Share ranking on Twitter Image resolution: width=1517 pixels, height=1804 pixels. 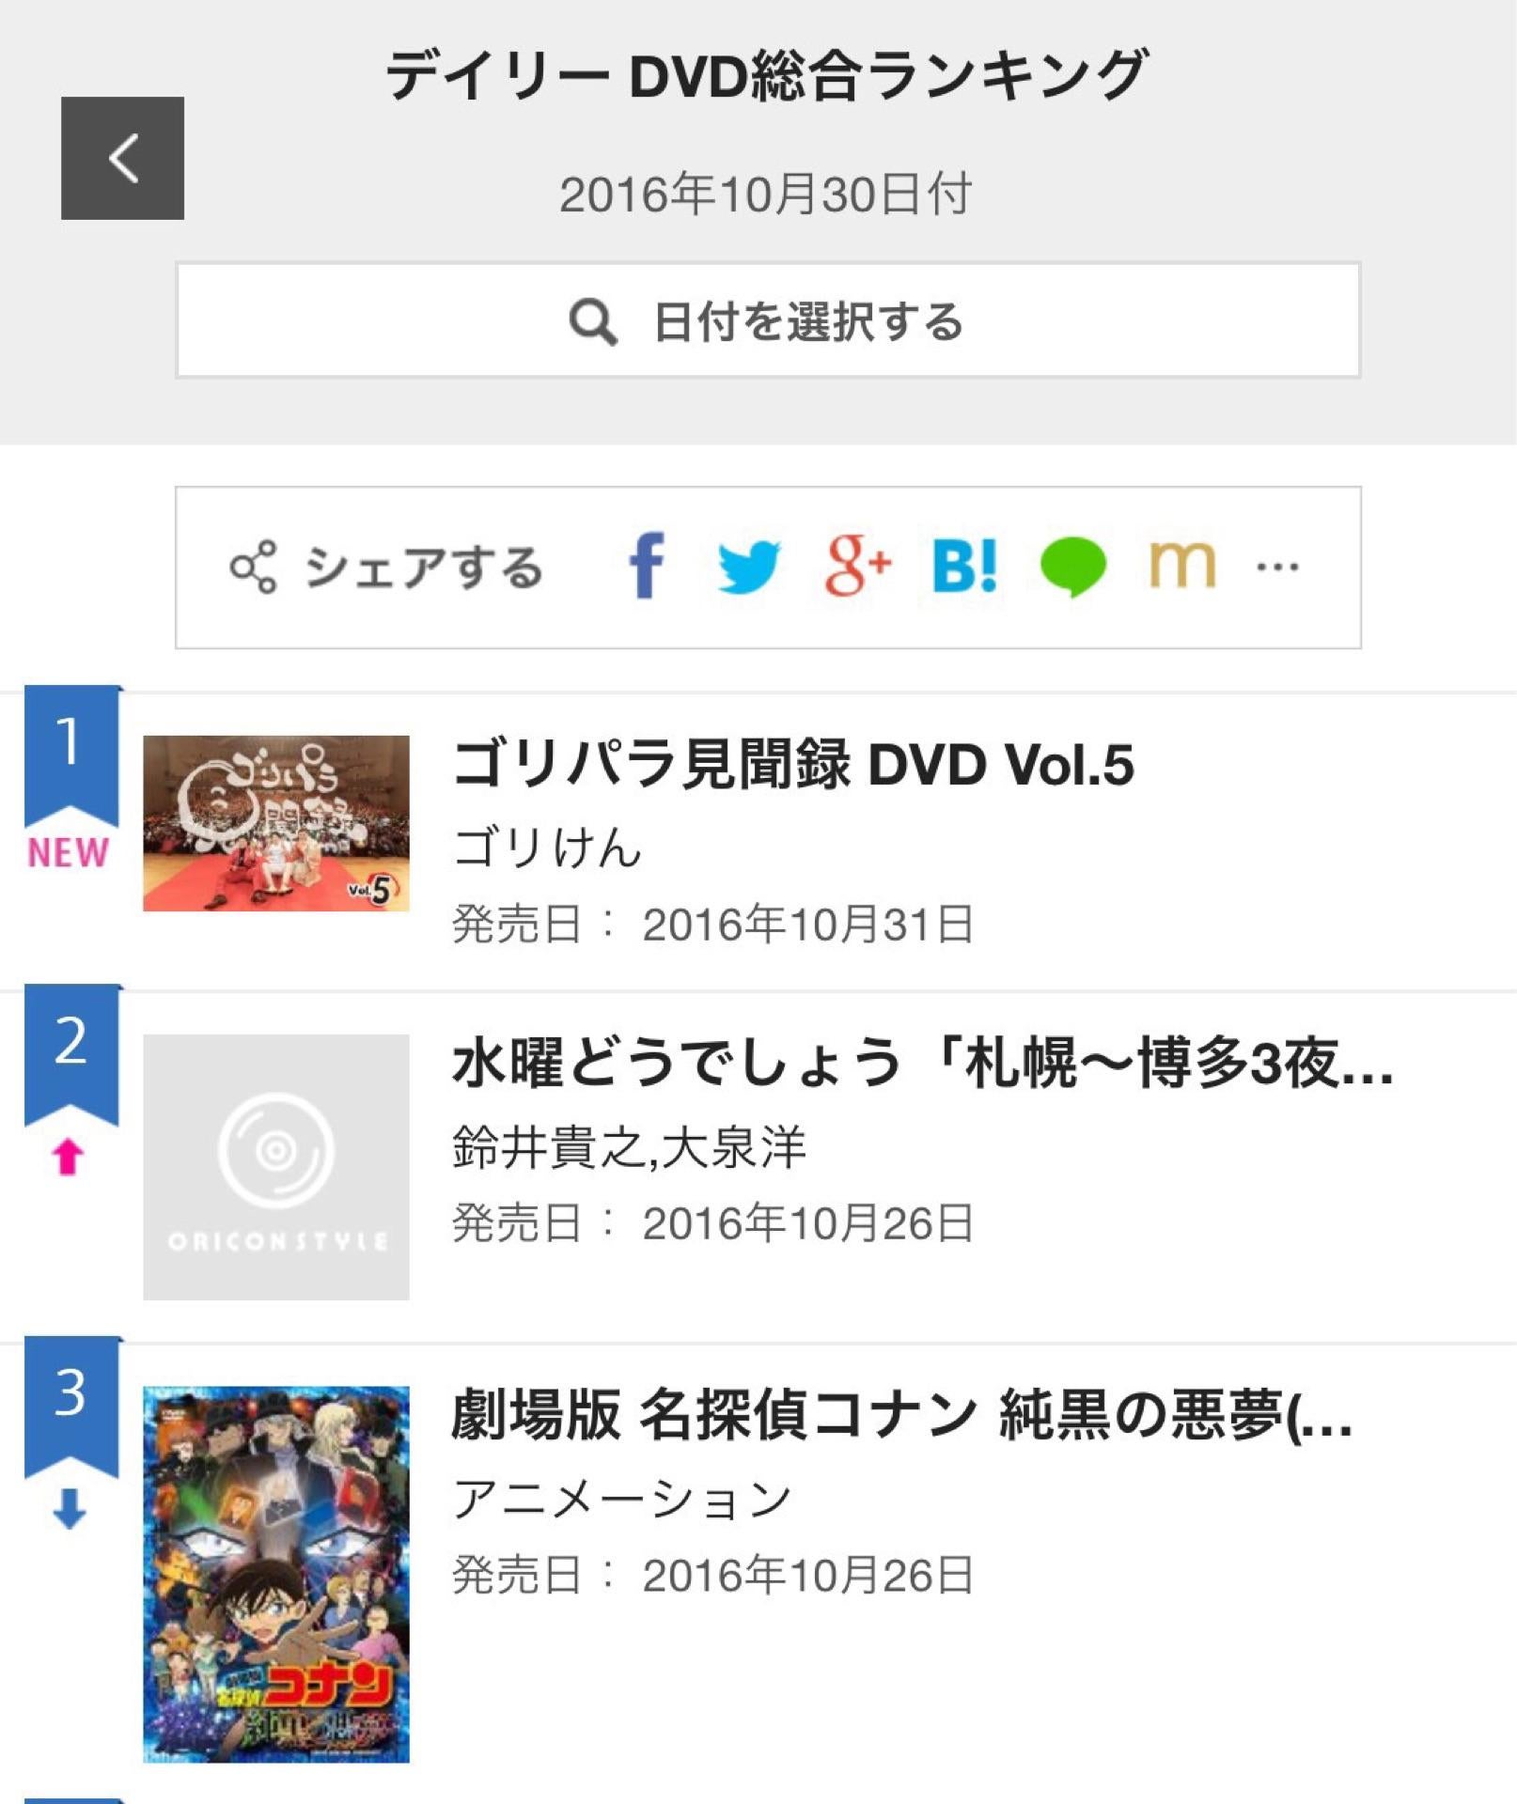pos(748,568)
